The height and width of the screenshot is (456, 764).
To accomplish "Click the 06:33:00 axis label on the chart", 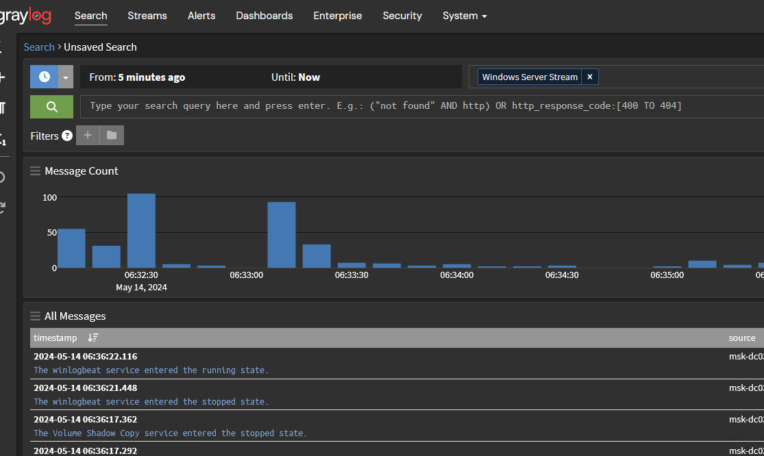I will (x=247, y=275).
